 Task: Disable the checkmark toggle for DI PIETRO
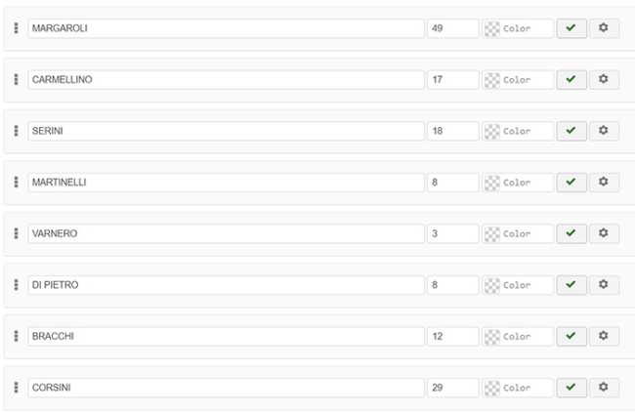point(571,285)
